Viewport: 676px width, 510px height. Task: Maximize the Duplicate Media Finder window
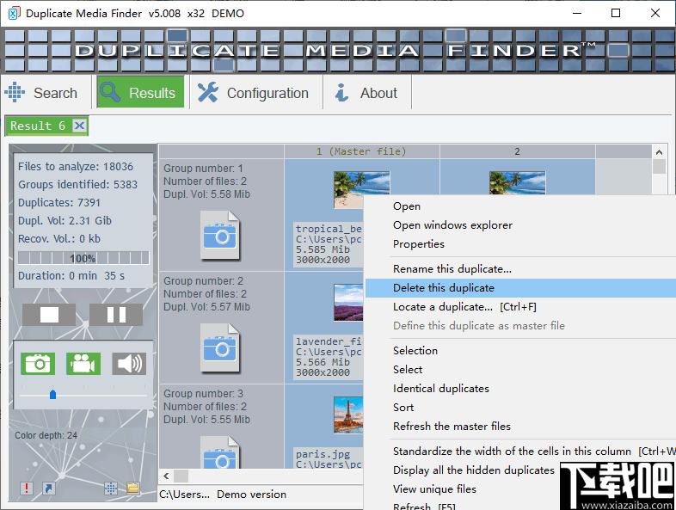(x=616, y=13)
